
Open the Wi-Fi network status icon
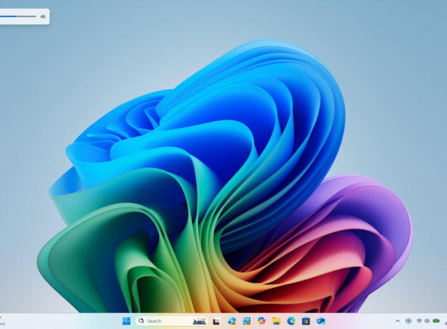point(419,321)
